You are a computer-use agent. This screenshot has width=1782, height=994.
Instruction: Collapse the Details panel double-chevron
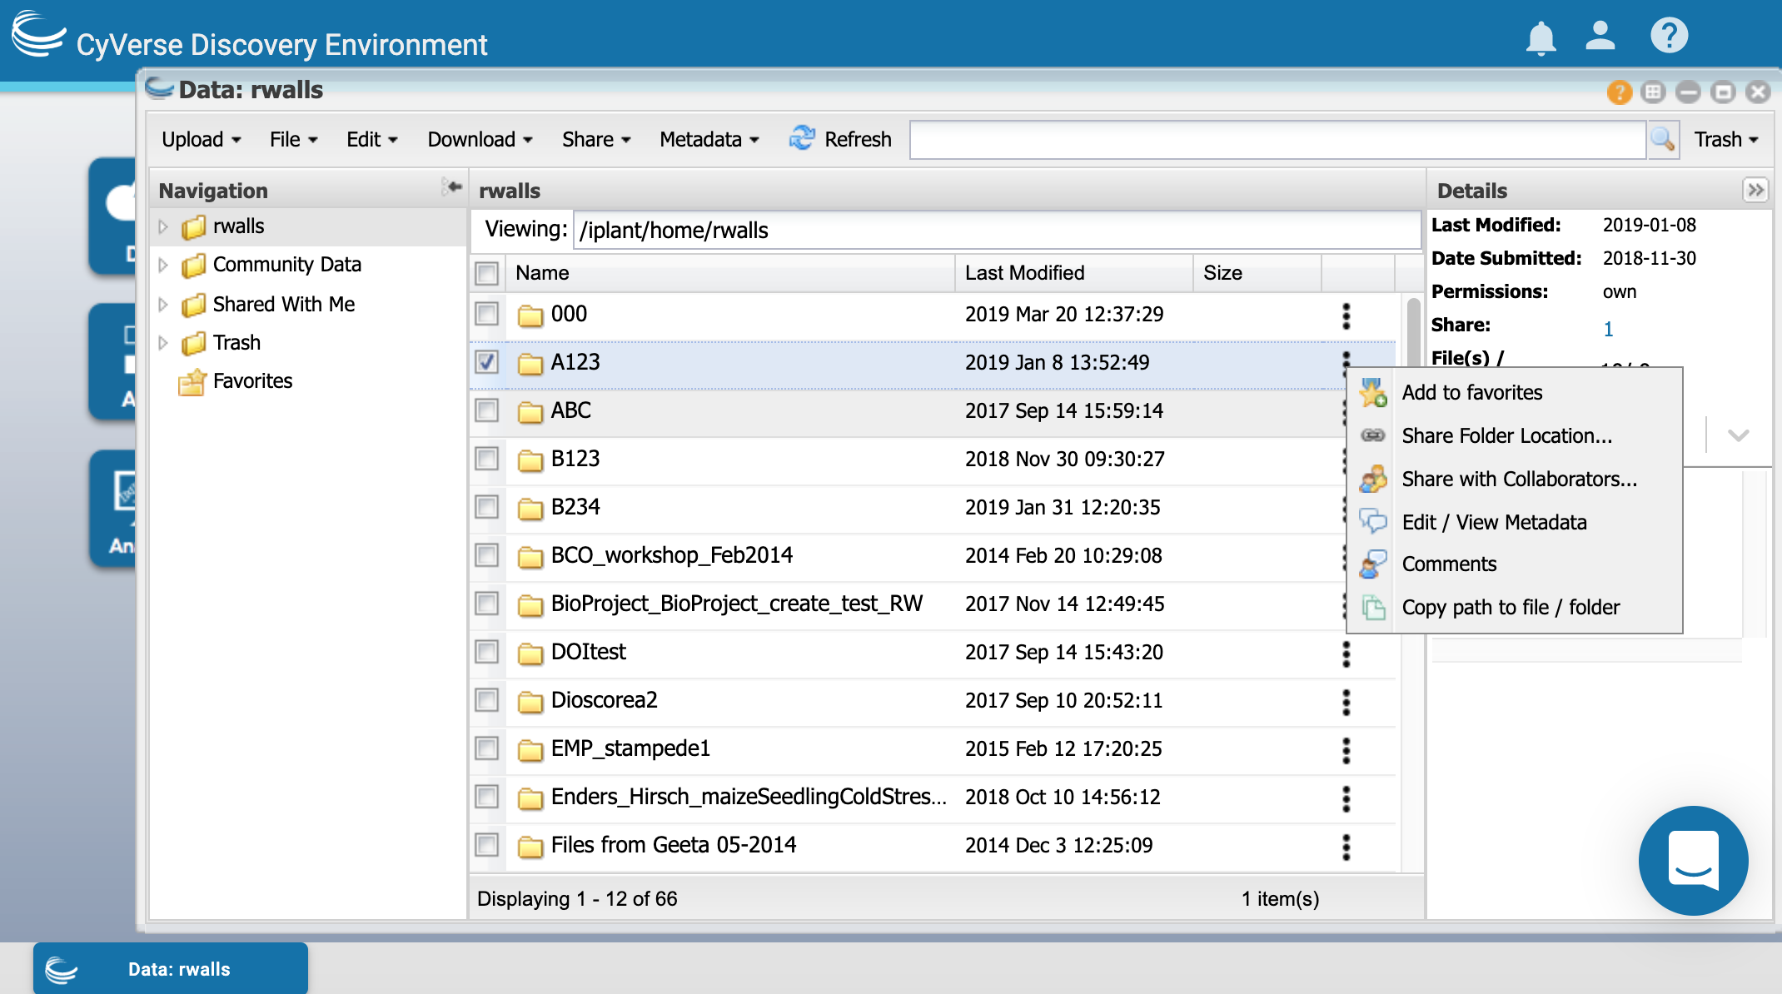1755,190
